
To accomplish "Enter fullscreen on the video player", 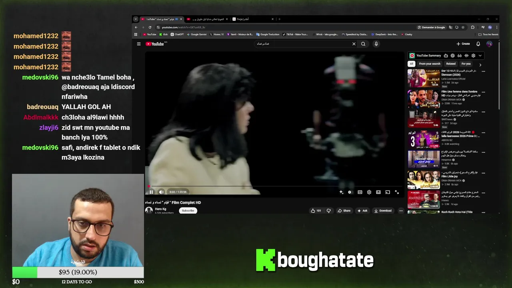I will pos(397,192).
